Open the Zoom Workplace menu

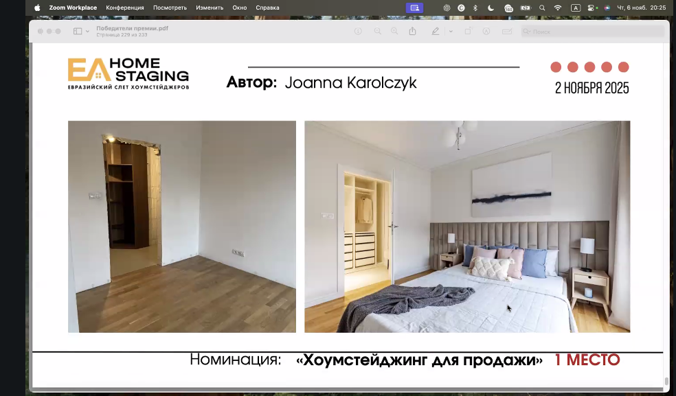pyautogui.click(x=73, y=8)
